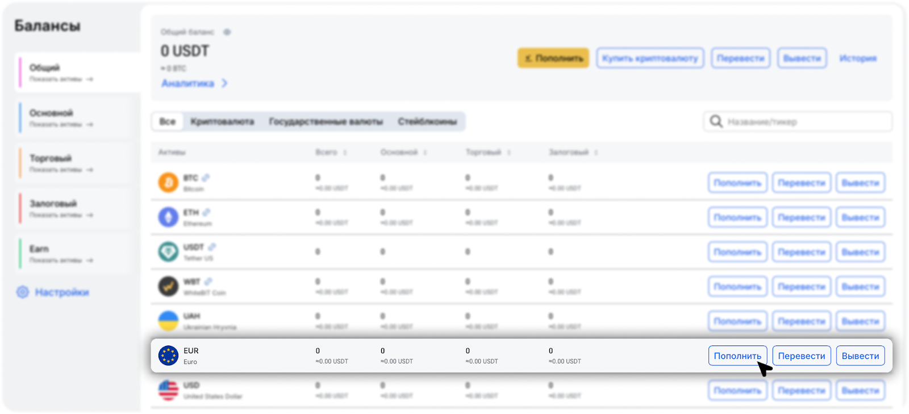Click the Tether USDT coin icon

pos(168,252)
